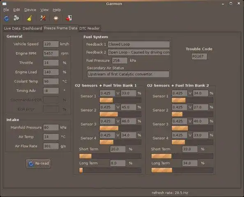Click Bank 1 Sensor 1 progress bar
This screenshot has height=197, width=244.
120,100
